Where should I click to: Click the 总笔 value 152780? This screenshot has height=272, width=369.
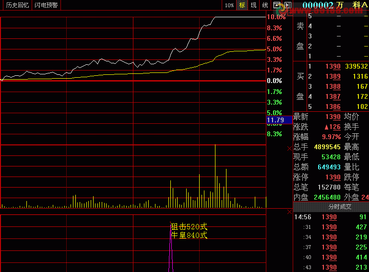coord(329,187)
